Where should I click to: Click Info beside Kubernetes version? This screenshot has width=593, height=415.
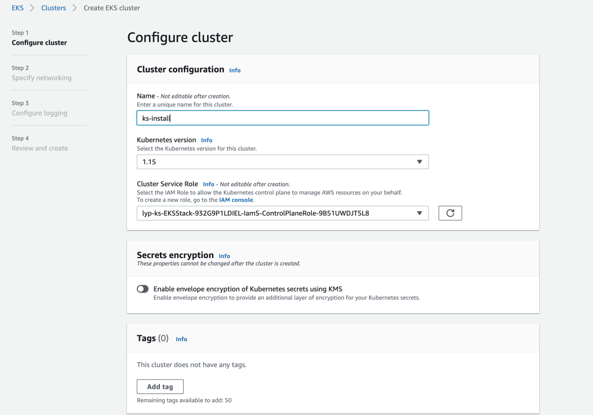click(x=206, y=140)
